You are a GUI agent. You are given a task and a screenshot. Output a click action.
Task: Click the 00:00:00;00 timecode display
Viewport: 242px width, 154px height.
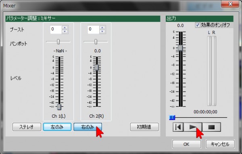point(205,112)
